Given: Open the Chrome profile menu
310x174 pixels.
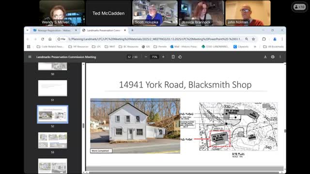Looking at the screenshot, I should 275,39.
